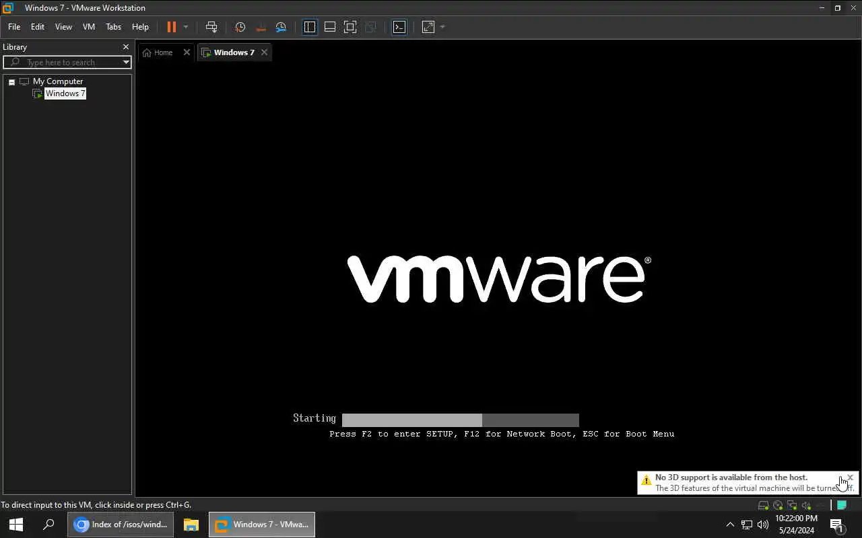This screenshot has height=538, width=862.
Task: Close the Library panel
Action: (125, 47)
